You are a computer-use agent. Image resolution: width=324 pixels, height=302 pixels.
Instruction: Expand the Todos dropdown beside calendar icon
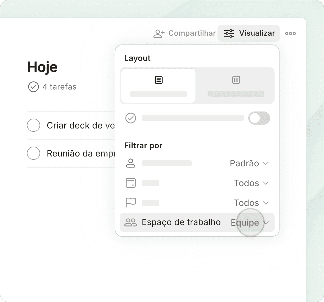(251, 183)
